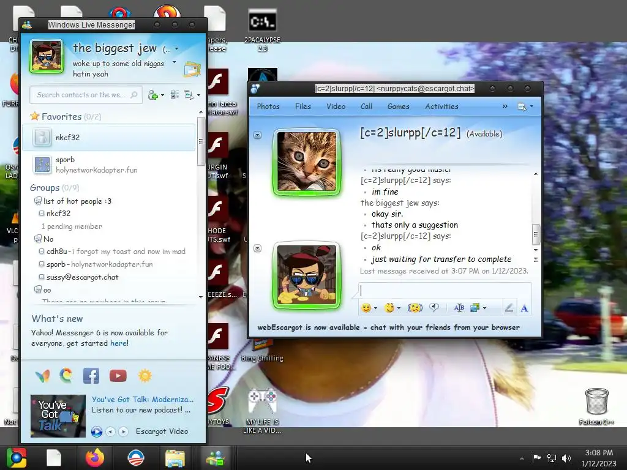Go to previous Escargot Video item

(110, 431)
